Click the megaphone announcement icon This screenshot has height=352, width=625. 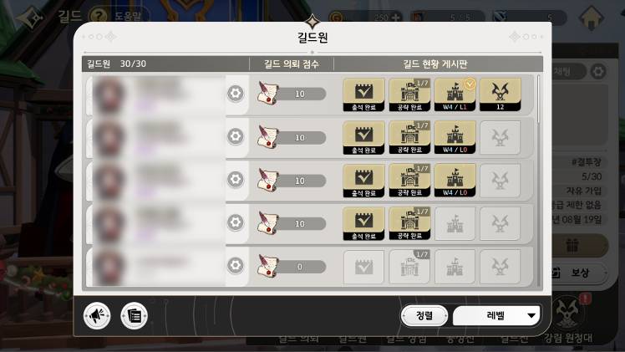(x=97, y=316)
